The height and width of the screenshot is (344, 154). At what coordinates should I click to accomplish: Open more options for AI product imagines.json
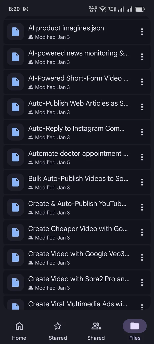click(x=142, y=32)
